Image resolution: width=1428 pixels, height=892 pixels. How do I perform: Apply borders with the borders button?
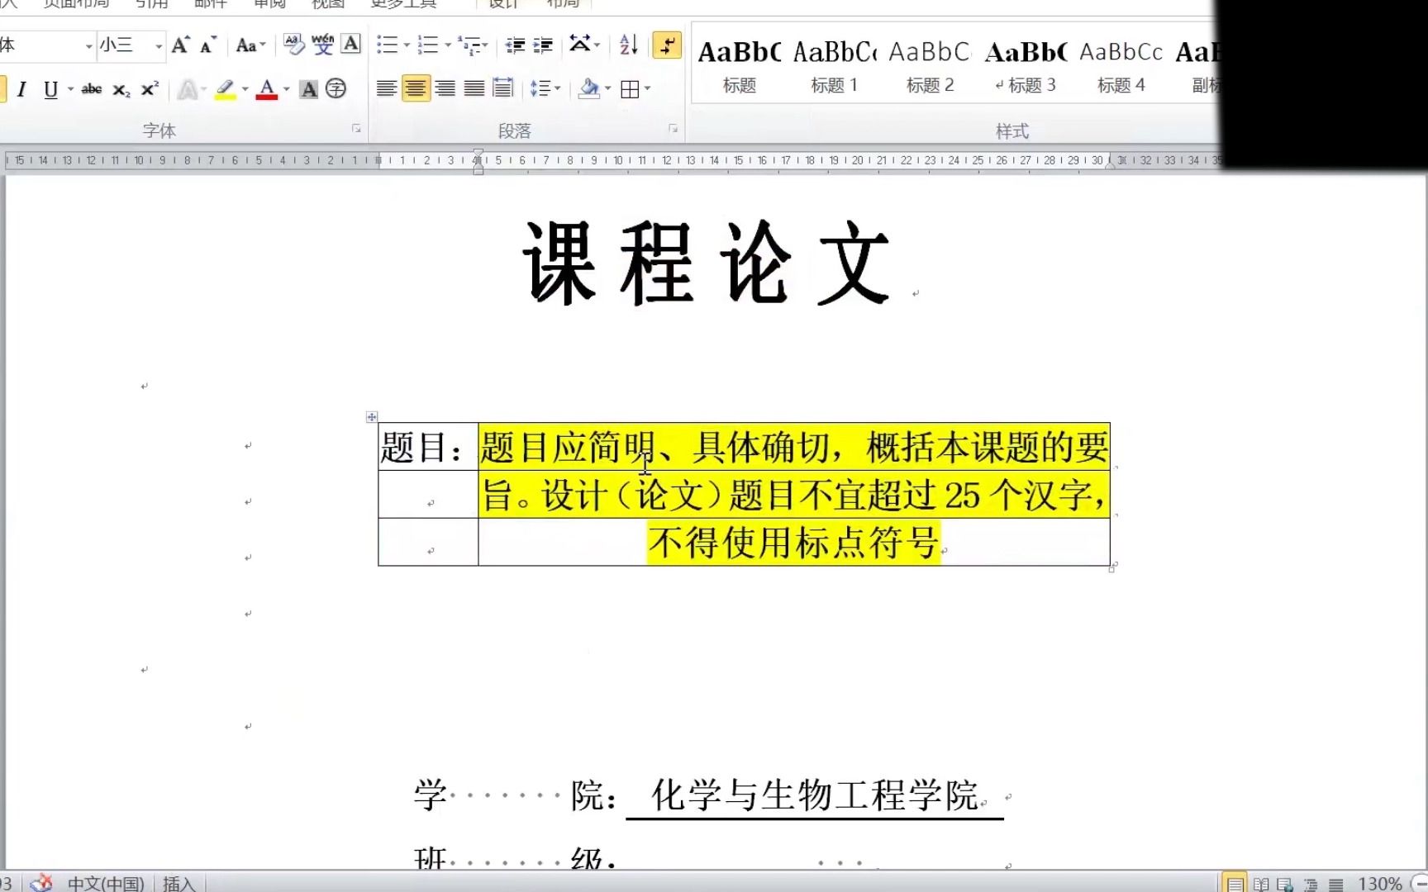[630, 89]
